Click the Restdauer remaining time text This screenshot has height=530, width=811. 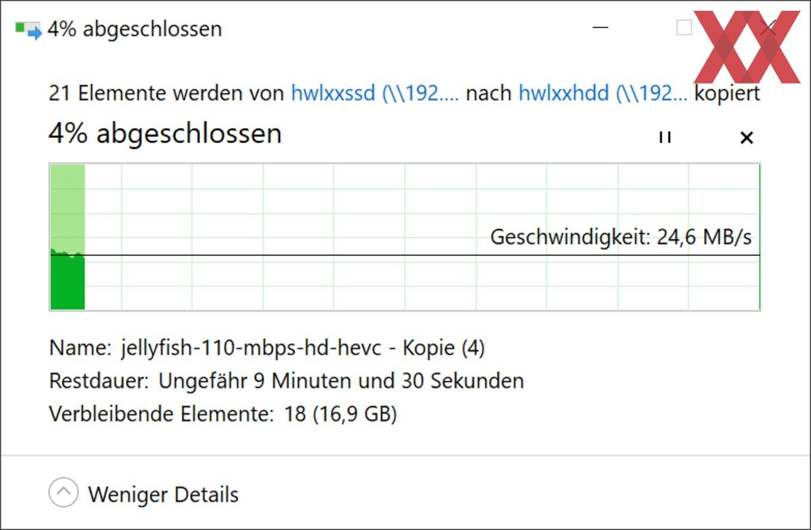286,380
